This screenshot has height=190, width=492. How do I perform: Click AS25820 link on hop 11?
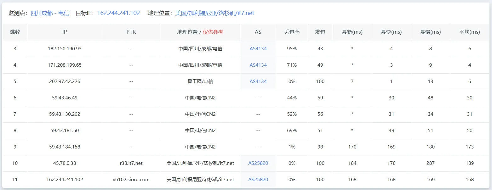tap(258, 179)
